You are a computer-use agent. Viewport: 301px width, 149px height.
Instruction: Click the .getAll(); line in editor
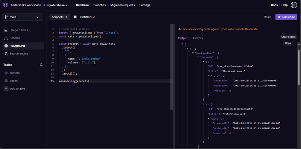69,74
